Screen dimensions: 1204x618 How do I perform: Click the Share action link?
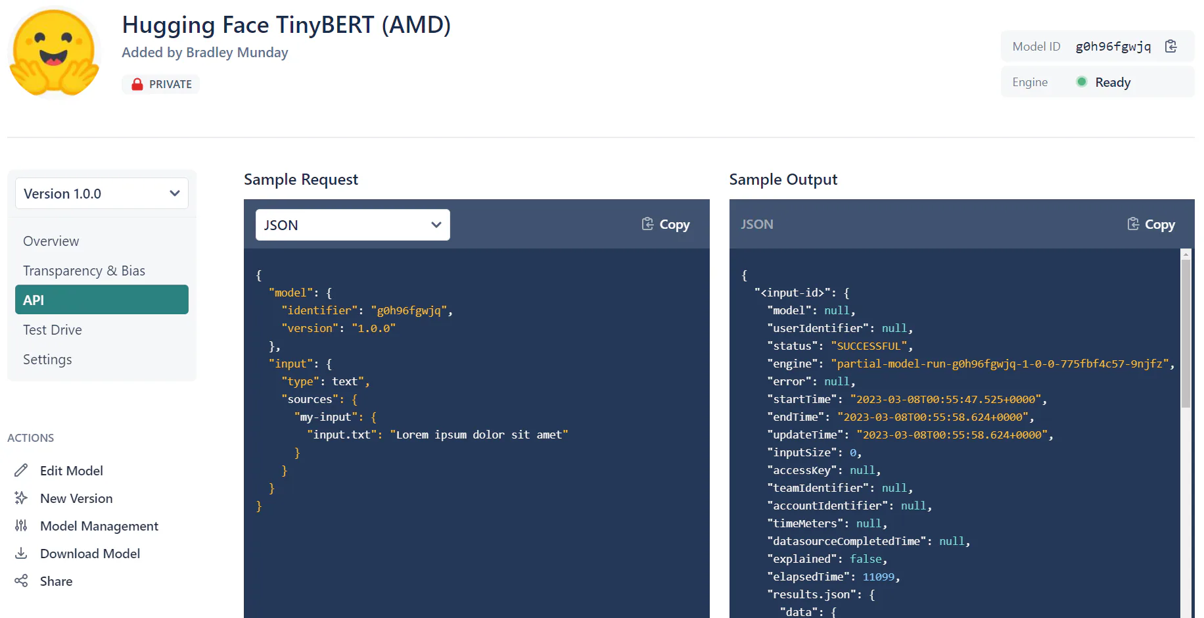[56, 581]
